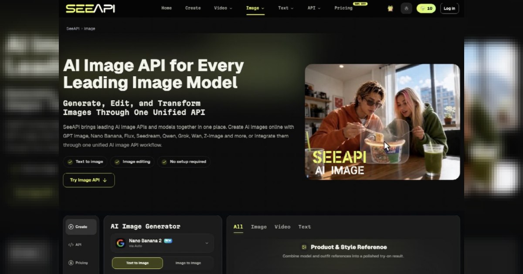Image resolution: width=523 pixels, height=274 pixels.
Task: Click the Google logo in model selector
Action: 120,243
